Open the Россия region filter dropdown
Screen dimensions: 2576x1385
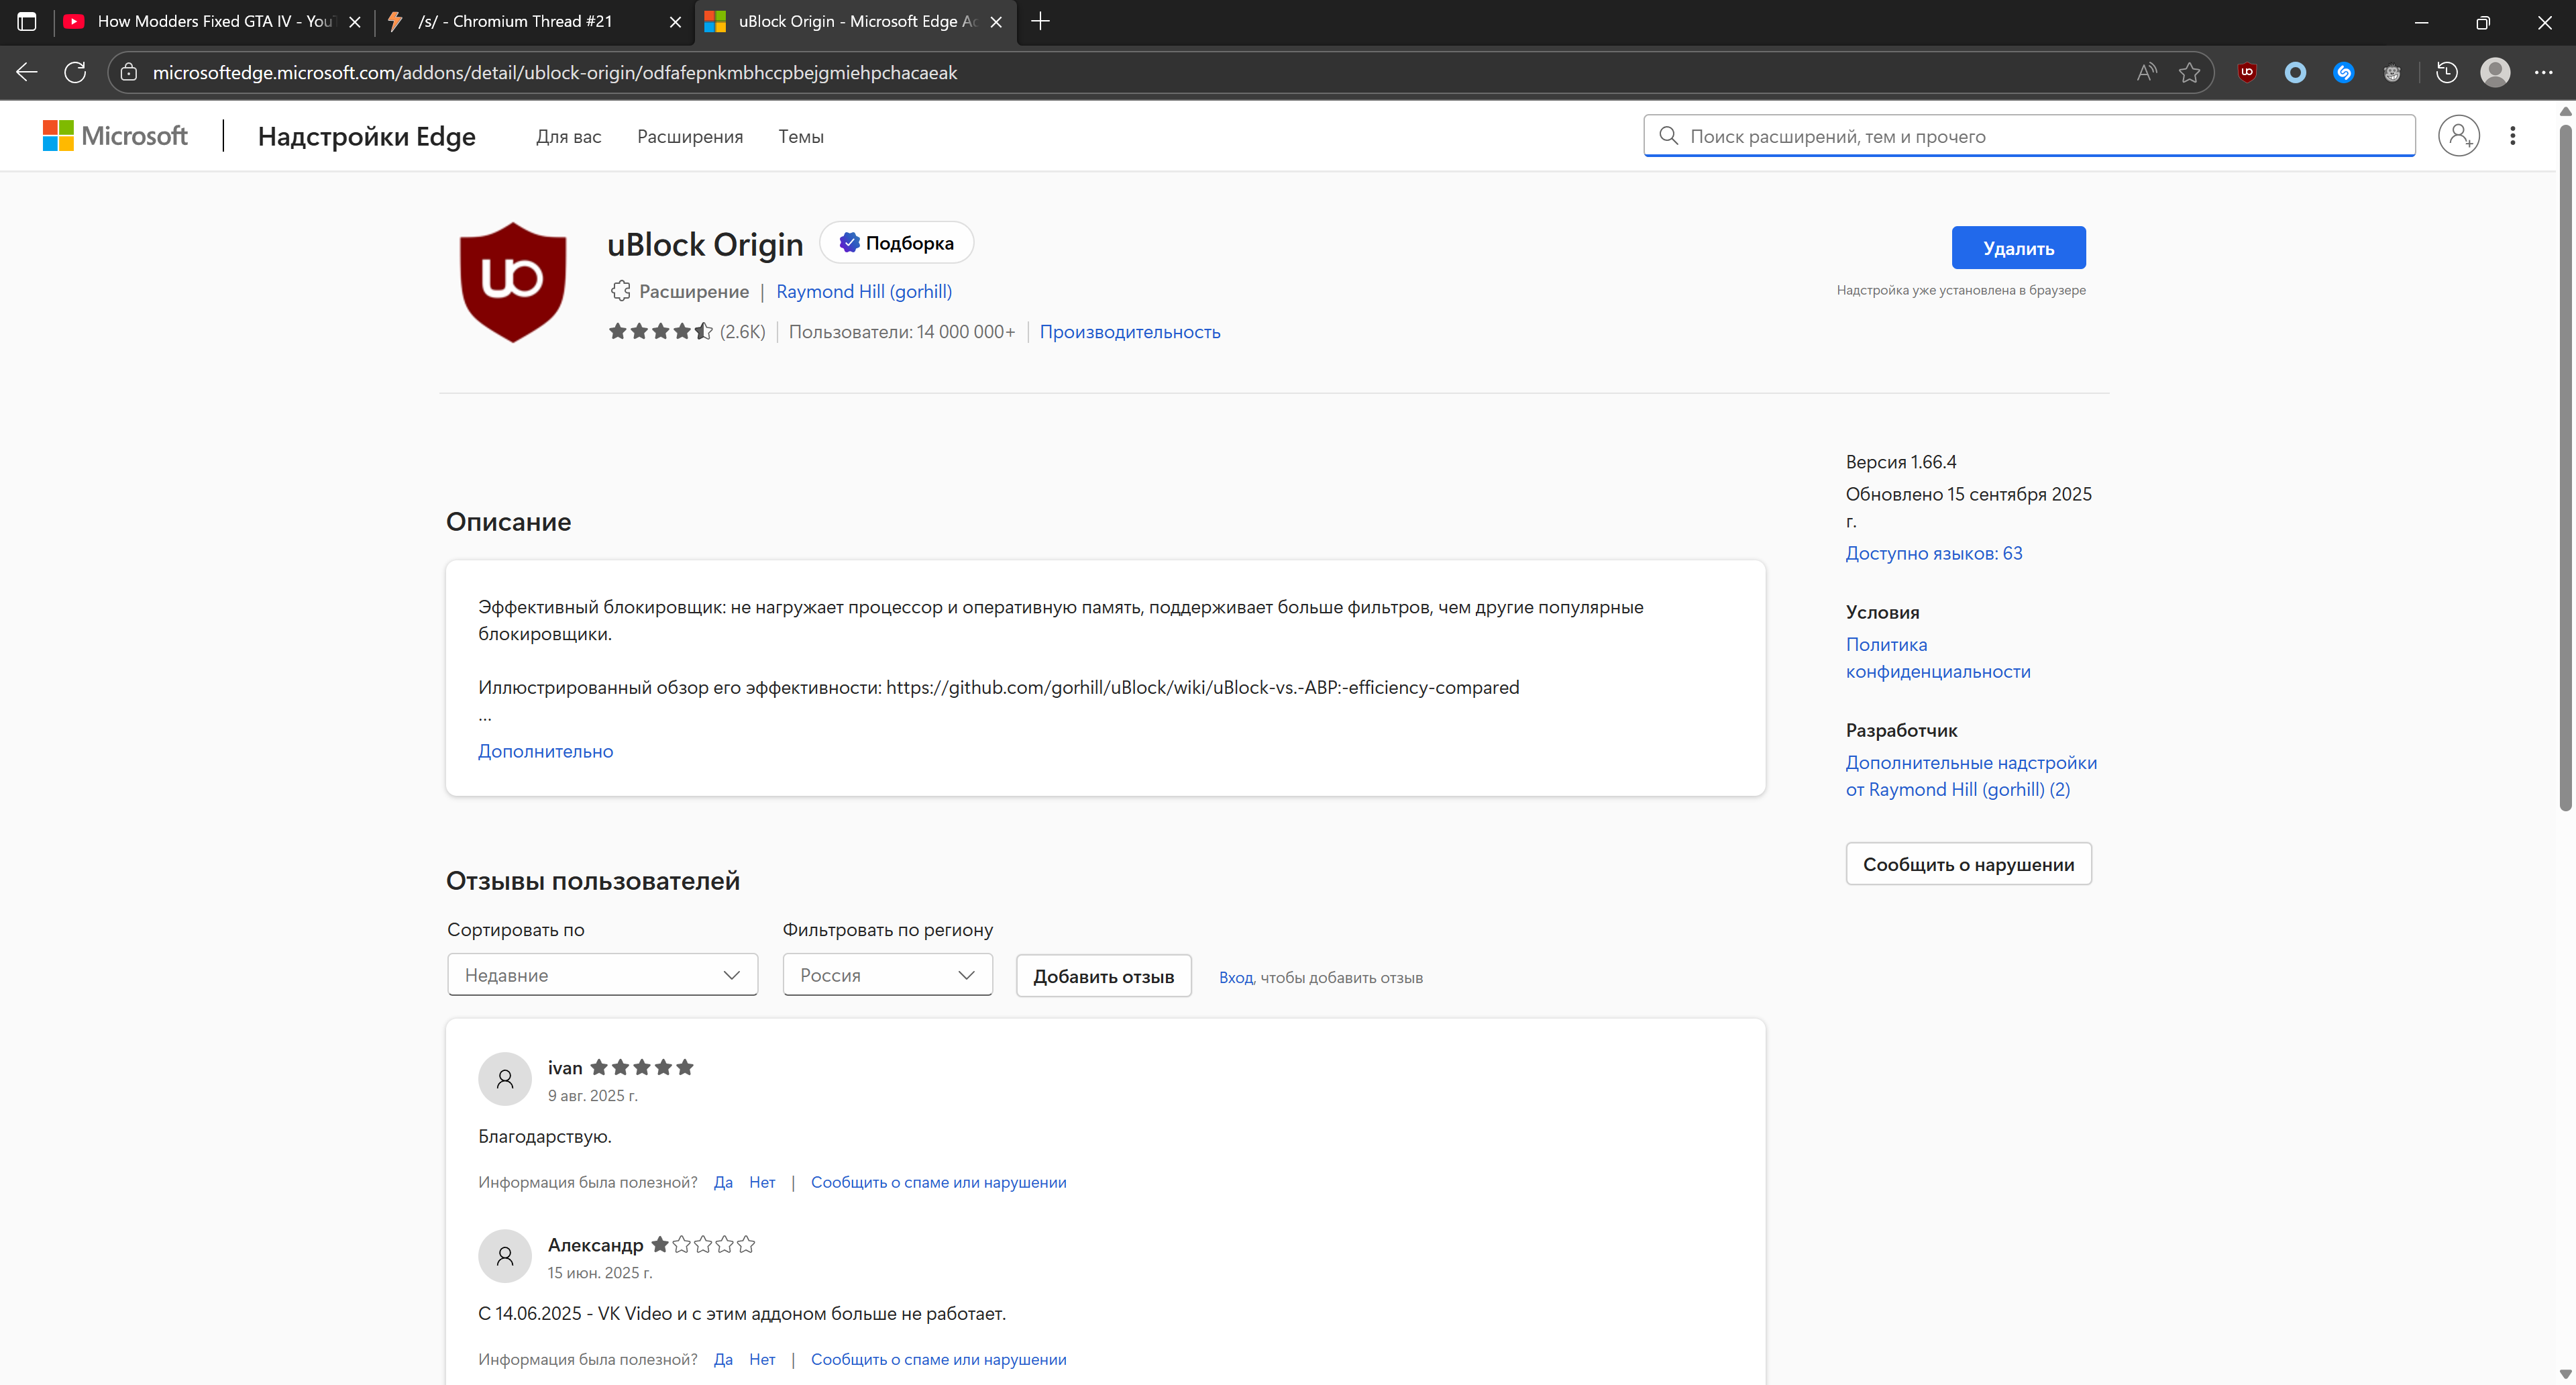pyautogui.click(x=887, y=975)
